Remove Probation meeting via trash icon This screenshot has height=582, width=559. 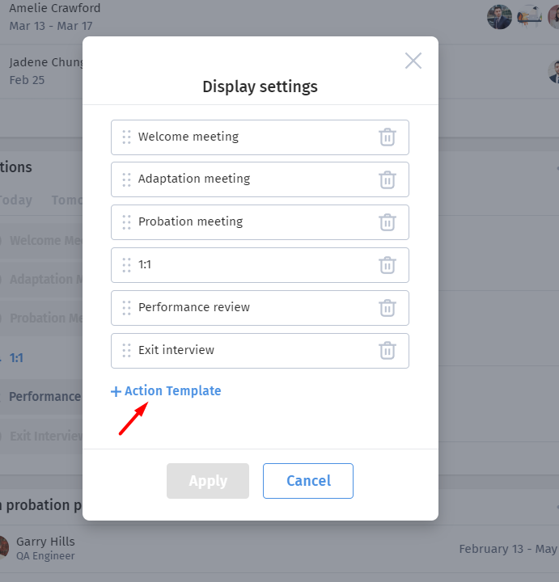387,222
